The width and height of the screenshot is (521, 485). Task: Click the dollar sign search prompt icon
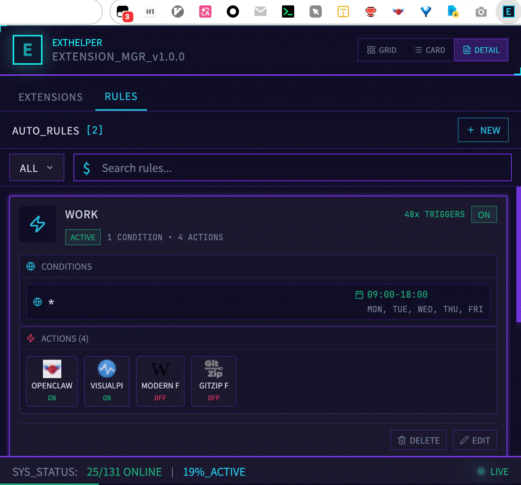[87, 168]
